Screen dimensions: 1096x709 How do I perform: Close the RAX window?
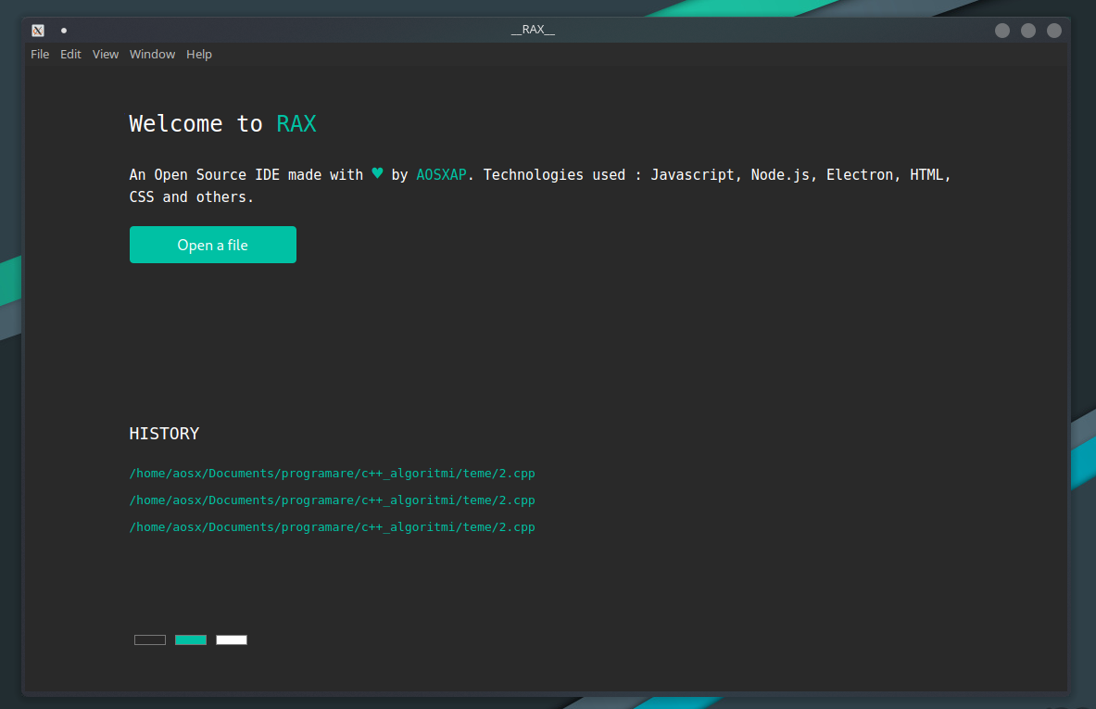pos(1054,30)
